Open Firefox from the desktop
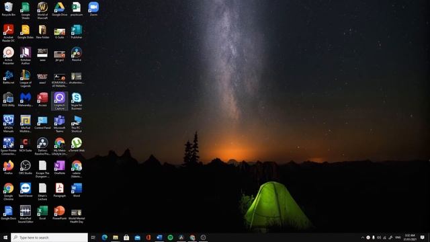 click(9, 167)
